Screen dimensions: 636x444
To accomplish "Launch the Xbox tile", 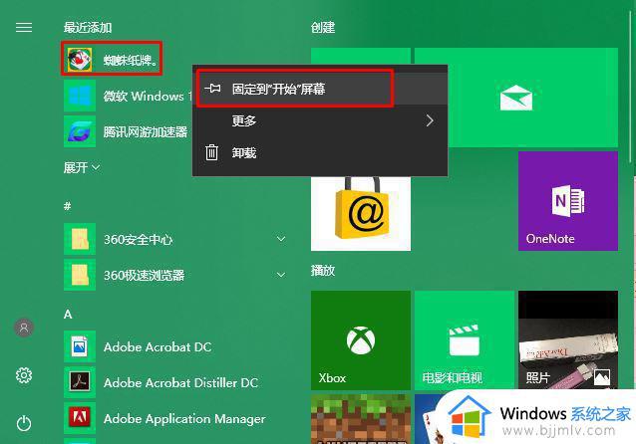I will tap(361, 340).
